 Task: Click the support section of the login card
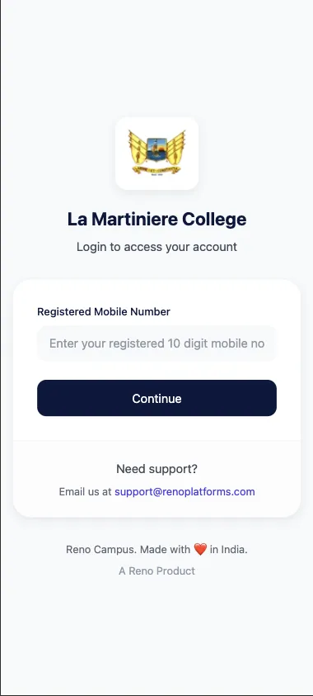[x=156, y=479]
